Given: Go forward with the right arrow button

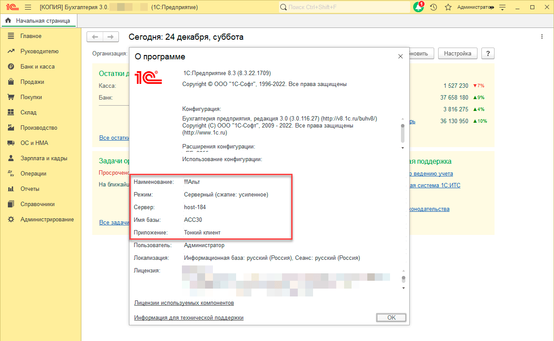Looking at the screenshot, I should pyautogui.click(x=111, y=37).
